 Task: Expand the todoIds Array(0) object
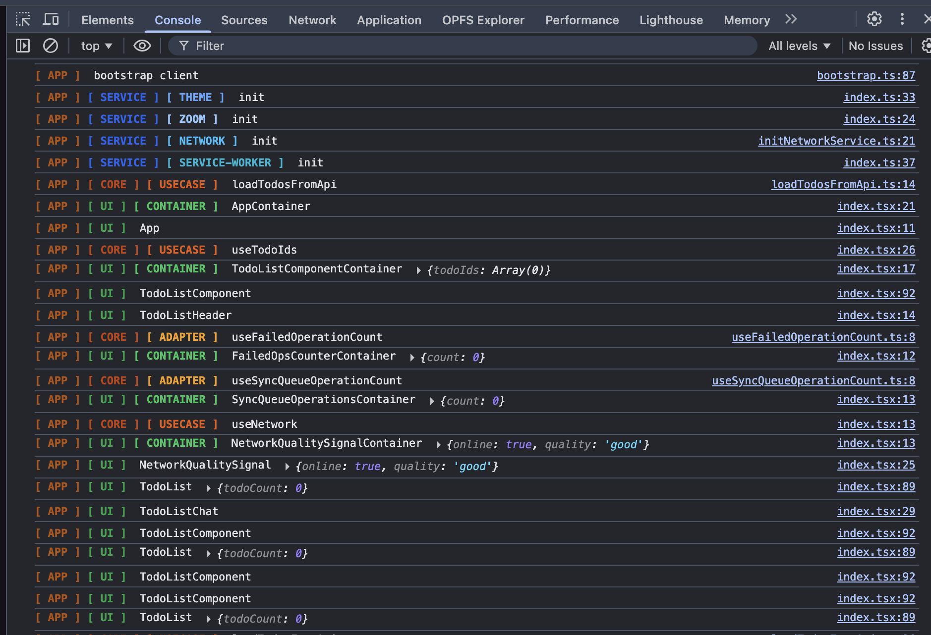click(418, 270)
